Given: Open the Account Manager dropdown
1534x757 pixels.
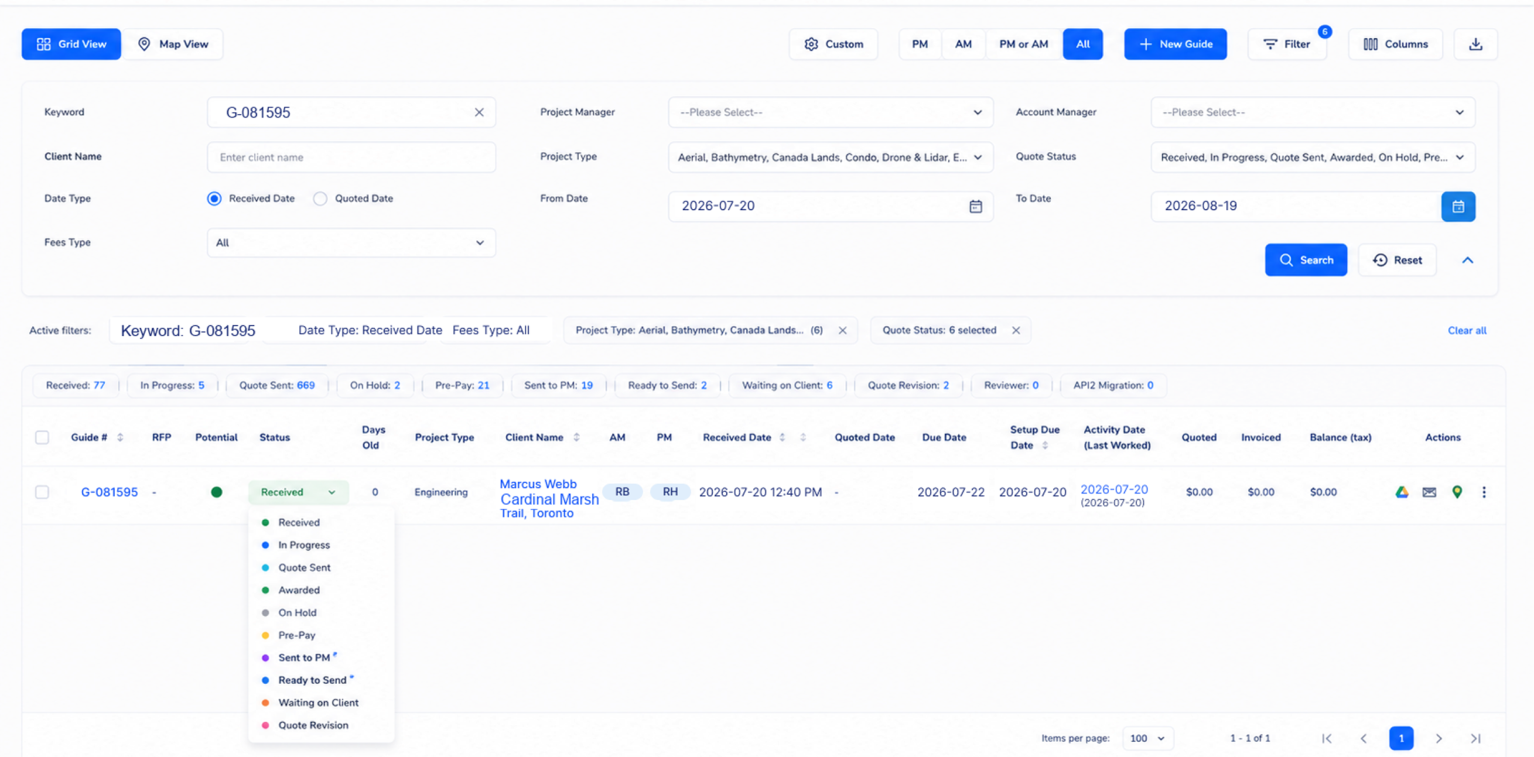Looking at the screenshot, I should pyautogui.click(x=1313, y=112).
